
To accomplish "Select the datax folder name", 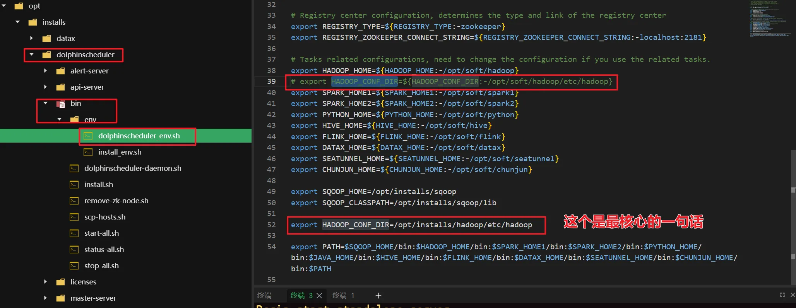I will coord(66,38).
